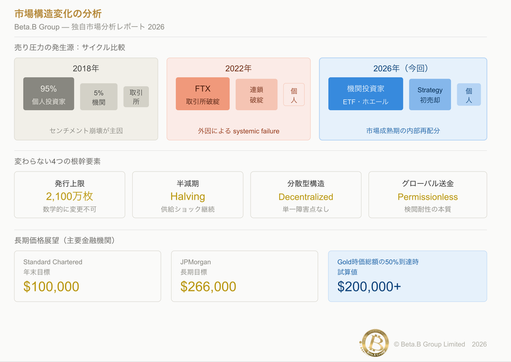Image resolution: width=511 pixels, height=362 pixels.
Task: Select the Strategy 初売却 block
Action: pyautogui.click(x=430, y=94)
